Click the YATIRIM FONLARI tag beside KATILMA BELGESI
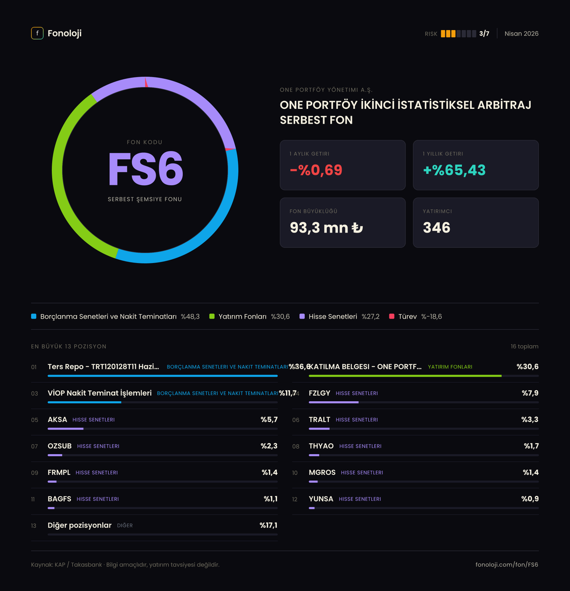The height and width of the screenshot is (591, 570). pyautogui.click(x=450, y=367)
